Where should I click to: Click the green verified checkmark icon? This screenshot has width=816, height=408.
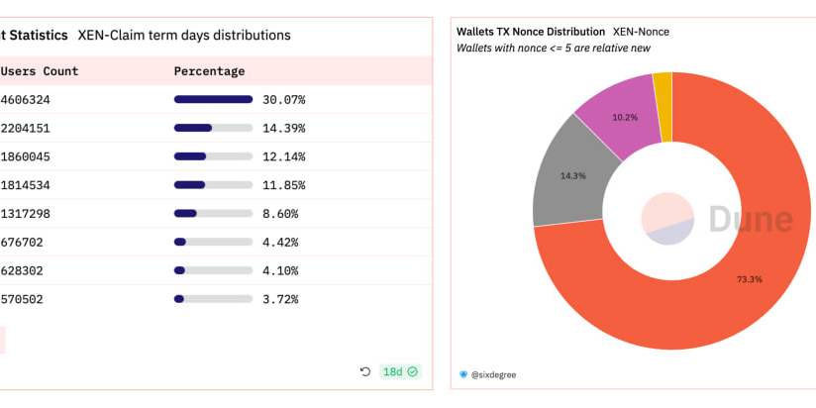pos(413,371)
